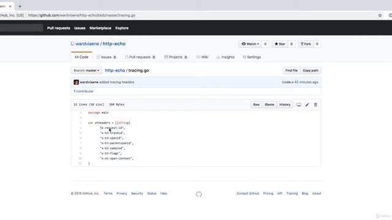This screenshot has height=220, width=392.
Task: Open the Branch: master dropdown
Action: pyautogui.click(x=86, y=70)
